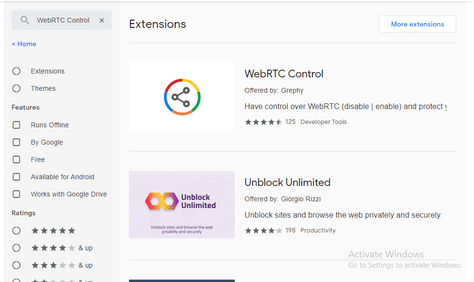The width and height of the screenshot is (474, 282).
Task: Go back via the Home link
Action: coord(24,44)
